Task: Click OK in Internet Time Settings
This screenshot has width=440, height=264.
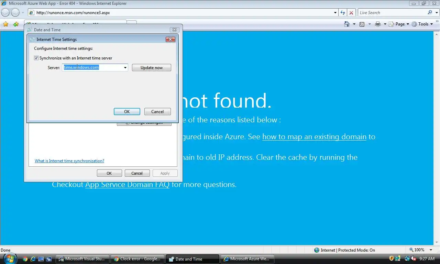Action: pyautogui.click(x=127, y=111)
